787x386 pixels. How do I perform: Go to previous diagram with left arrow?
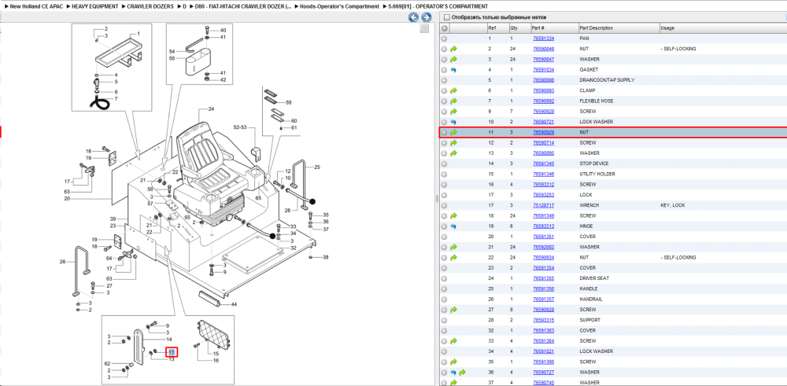[413, 17]
